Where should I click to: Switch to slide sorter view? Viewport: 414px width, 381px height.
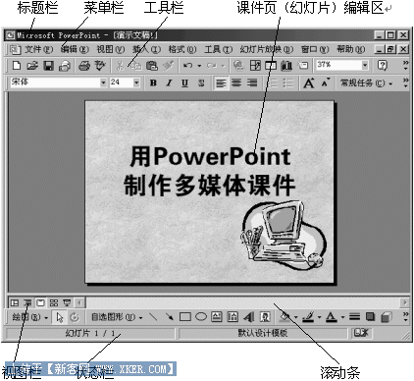point(54,302)
